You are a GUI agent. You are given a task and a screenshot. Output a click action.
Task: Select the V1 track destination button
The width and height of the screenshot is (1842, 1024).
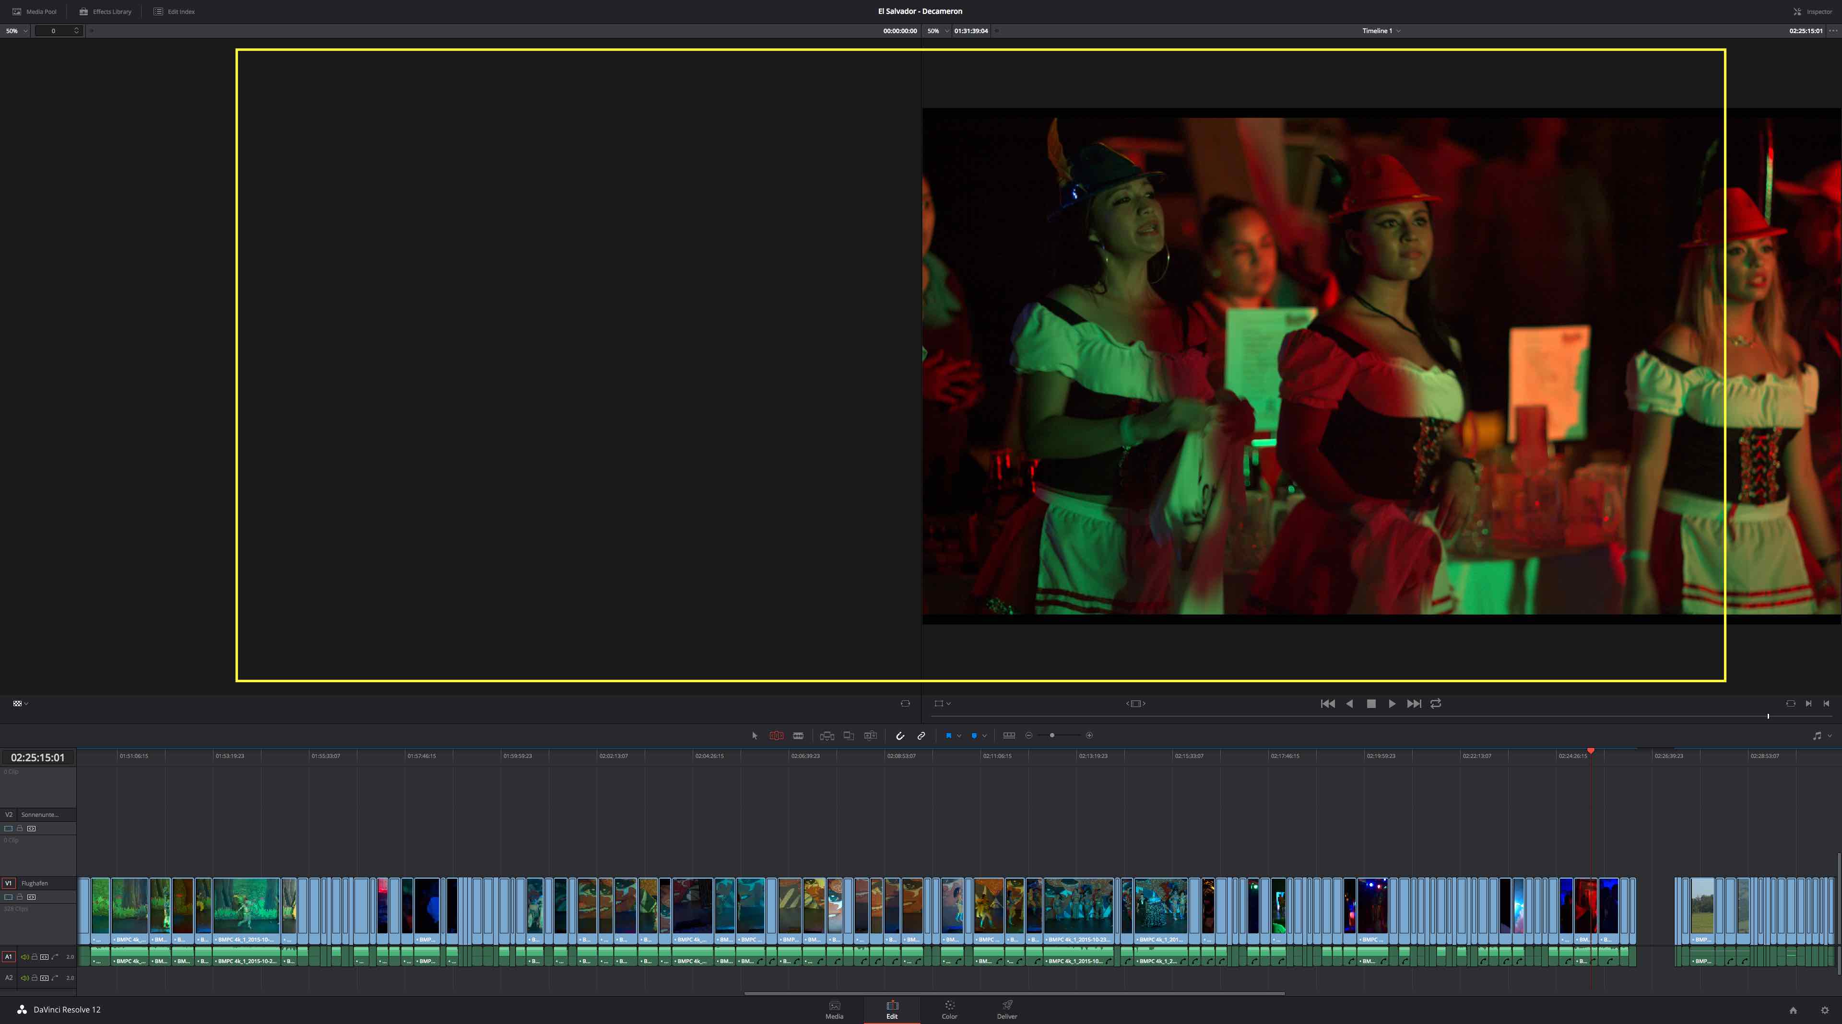(x=9, y=883)
